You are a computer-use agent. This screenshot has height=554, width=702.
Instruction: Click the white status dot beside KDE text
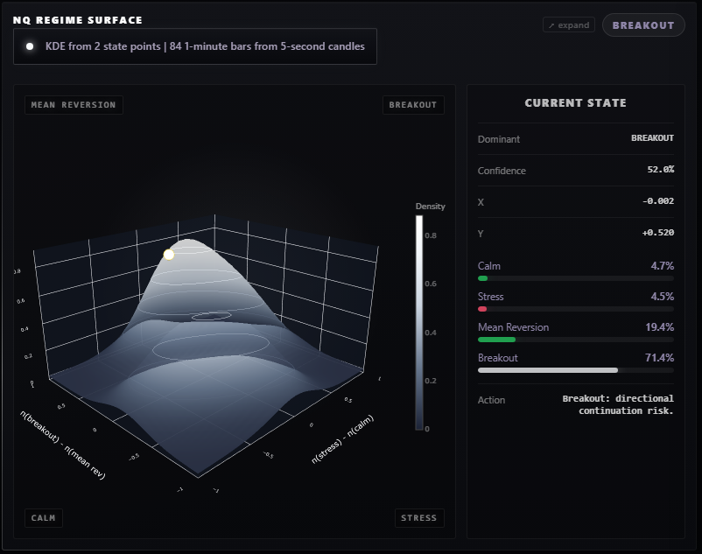coord(30,46)
